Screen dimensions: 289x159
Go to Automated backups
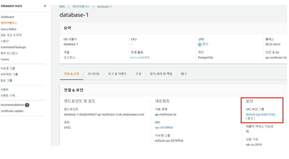point(13,47)
